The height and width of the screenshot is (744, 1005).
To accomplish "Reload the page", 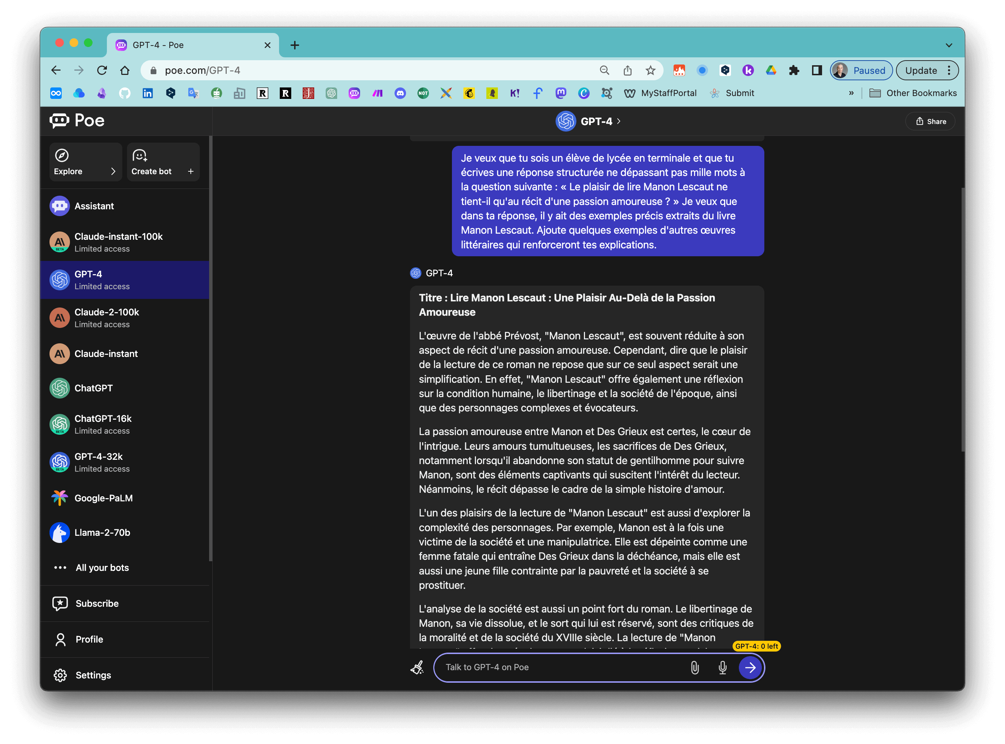I will coord(102,70).
